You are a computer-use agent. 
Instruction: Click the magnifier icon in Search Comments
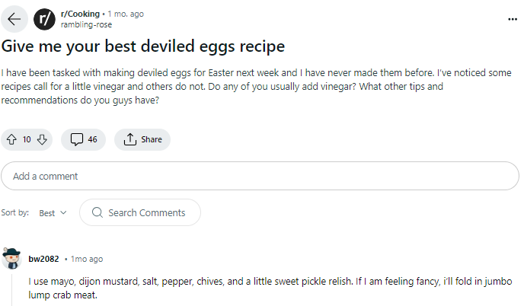click(x=97, y=213)
